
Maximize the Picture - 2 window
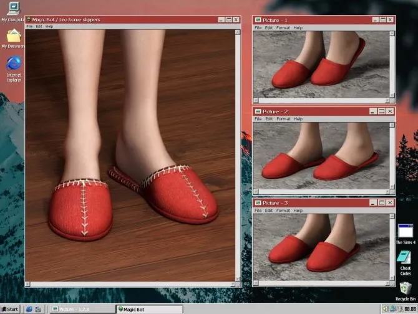(x=381, y=112)
